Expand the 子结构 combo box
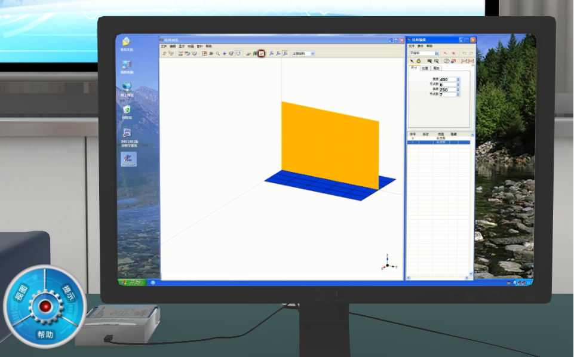 point(437,53)
